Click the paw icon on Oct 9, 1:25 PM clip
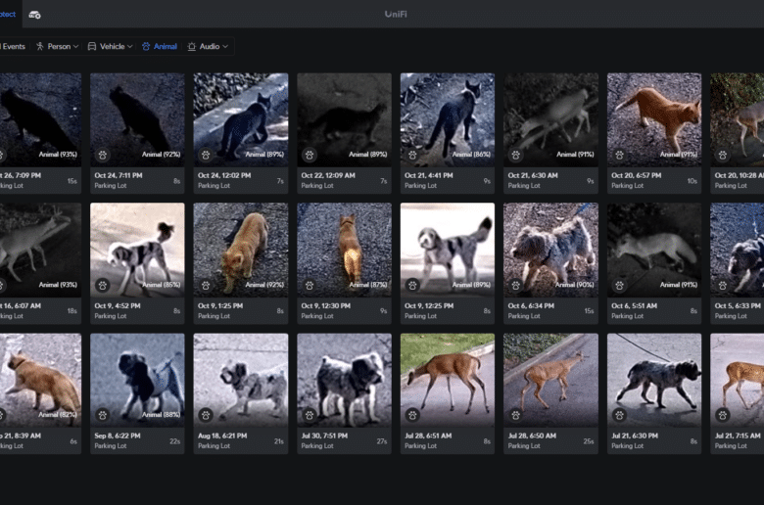 tap(206, 286)
